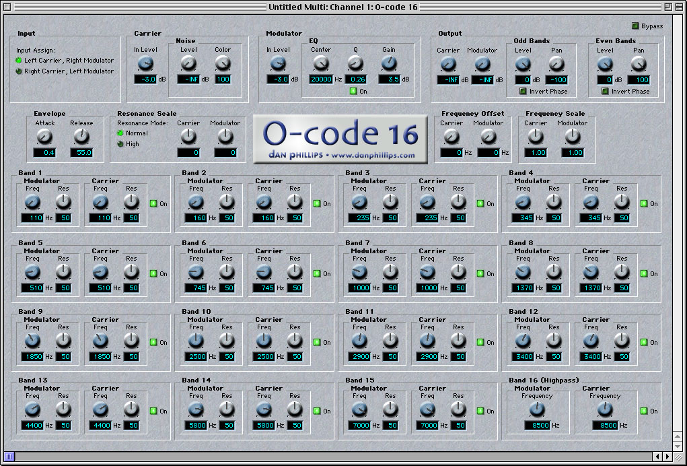
Task: Click the Band 1 Modulator Freq knob
Action: [x=32, y=202]
